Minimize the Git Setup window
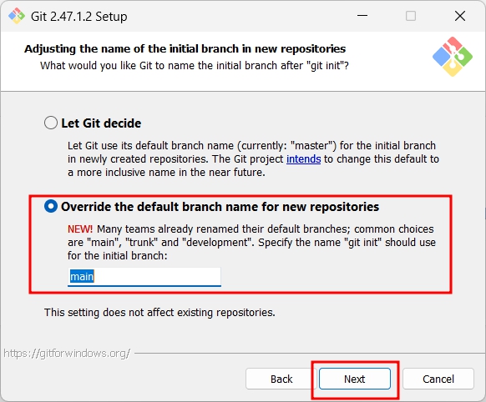Image resolution: width=486 pixels, height=402 pixels. [362, 16]
